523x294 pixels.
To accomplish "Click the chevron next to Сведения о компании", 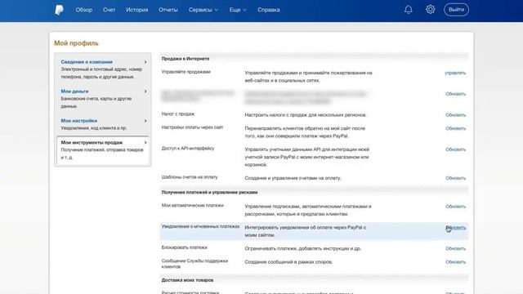I will (x=145, y=62).
